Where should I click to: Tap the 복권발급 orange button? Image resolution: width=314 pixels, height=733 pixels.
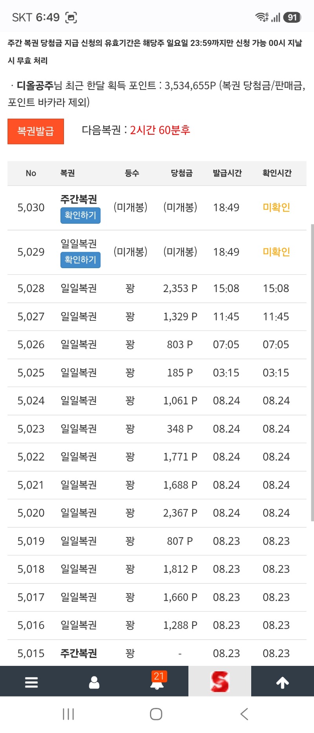36,132
